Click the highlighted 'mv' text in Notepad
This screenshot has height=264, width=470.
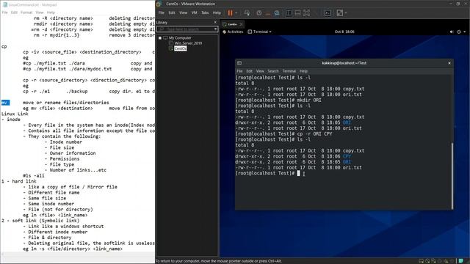click(x=5, y=103)
